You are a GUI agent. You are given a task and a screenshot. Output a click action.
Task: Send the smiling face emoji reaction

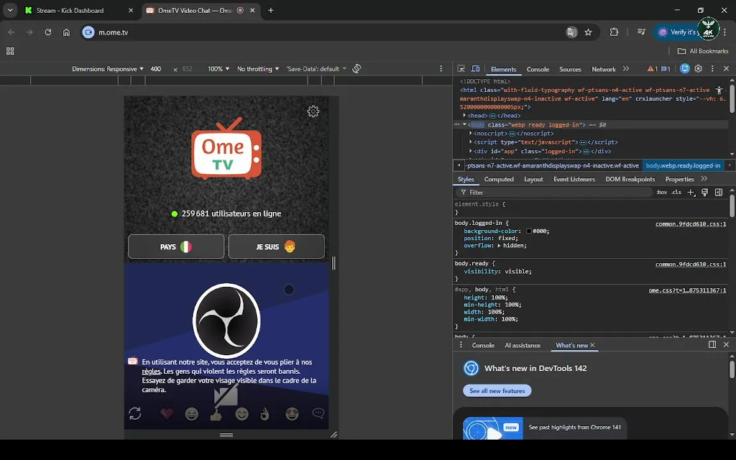click(x=241, y=413)
